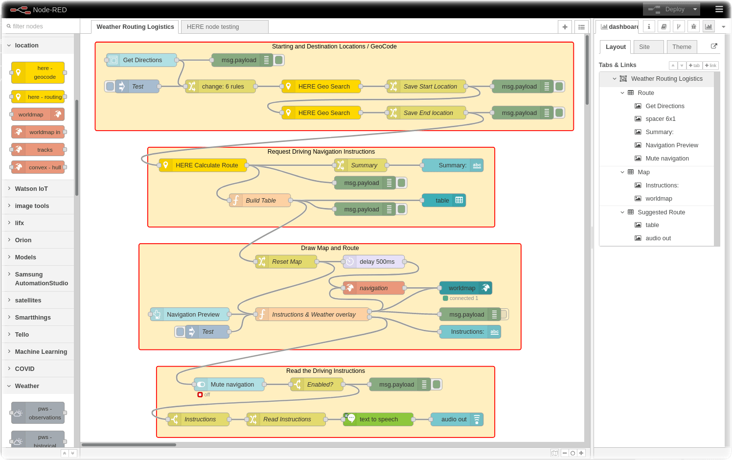Image resolution: width=732 pixels, height=460 pixels.
Task: Open the Theme tab in dashboard panel
Action: (x=682, y=46)
